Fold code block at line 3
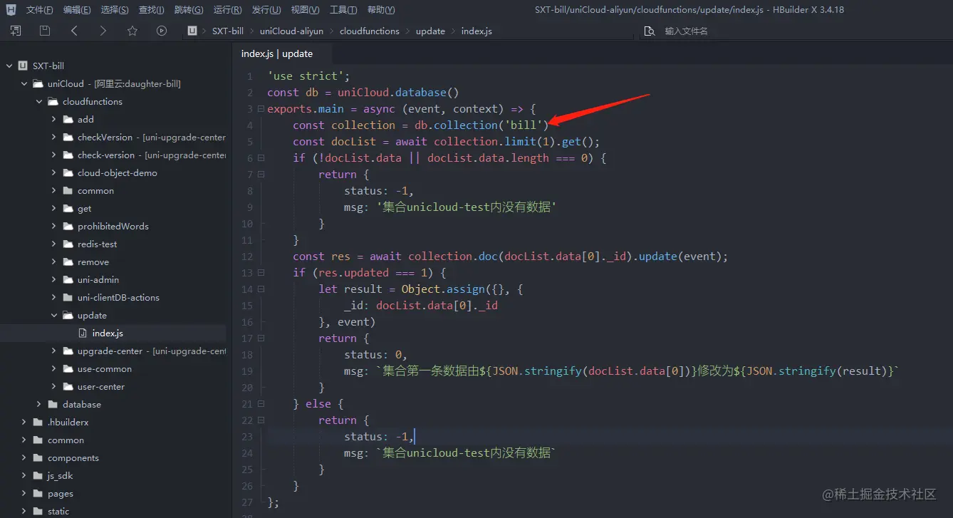 pyautogui.click(x=261, y=109)
